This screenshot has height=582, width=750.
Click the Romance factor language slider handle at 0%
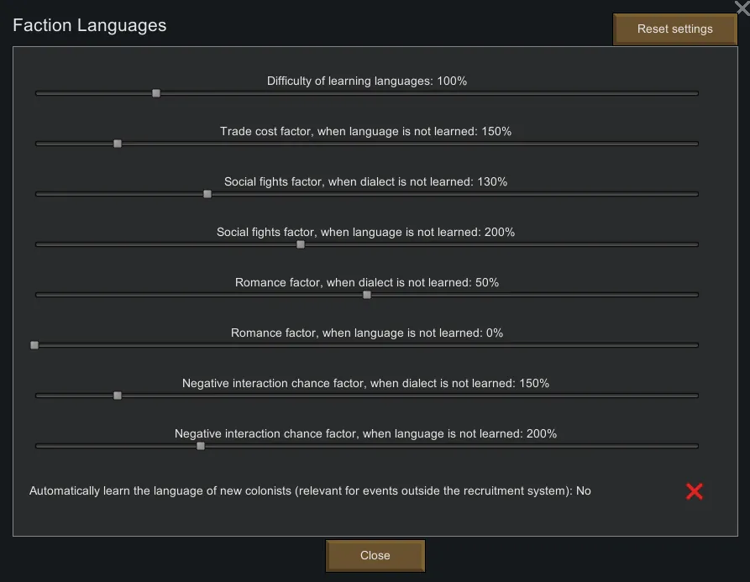tap(34, 345)
